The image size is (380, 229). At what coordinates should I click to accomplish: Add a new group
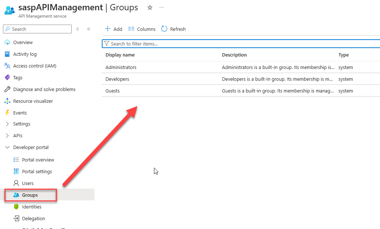coord(114,29)
